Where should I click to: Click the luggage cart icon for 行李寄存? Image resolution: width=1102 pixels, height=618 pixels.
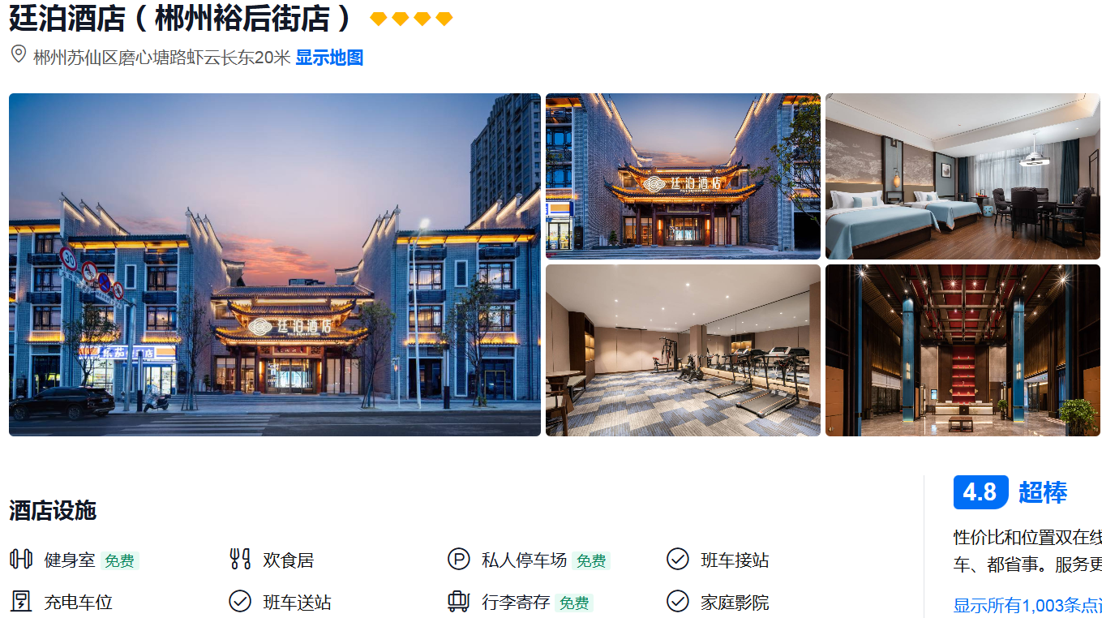point(458,601)
